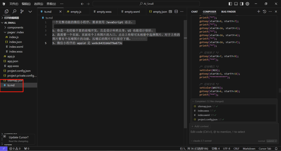281x151 pixels.
Task: Switch to the CHAT tab
Action: coord(194,12)
